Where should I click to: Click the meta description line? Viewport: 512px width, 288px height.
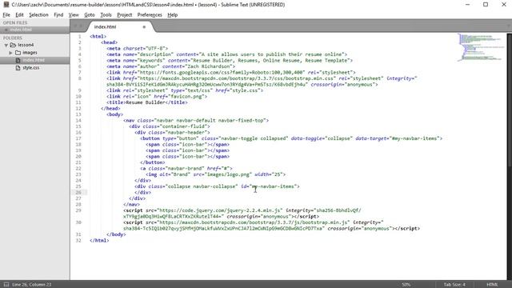click(x=226, y=54)
